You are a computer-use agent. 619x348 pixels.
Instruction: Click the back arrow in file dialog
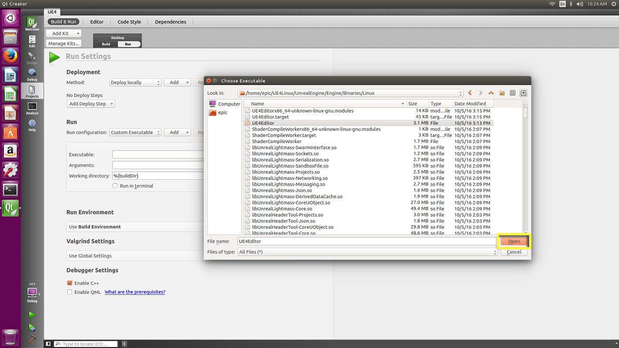(x=470, y=93)
